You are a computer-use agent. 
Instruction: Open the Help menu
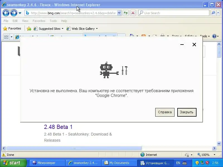[x=64, y=21]
